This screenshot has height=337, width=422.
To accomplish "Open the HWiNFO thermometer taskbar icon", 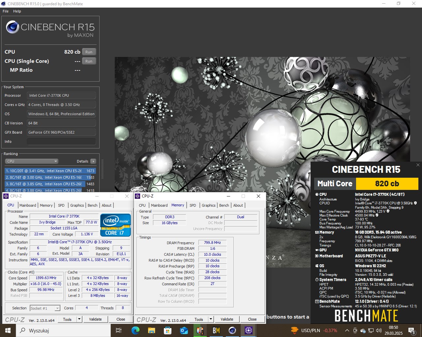I will [200, 330].
